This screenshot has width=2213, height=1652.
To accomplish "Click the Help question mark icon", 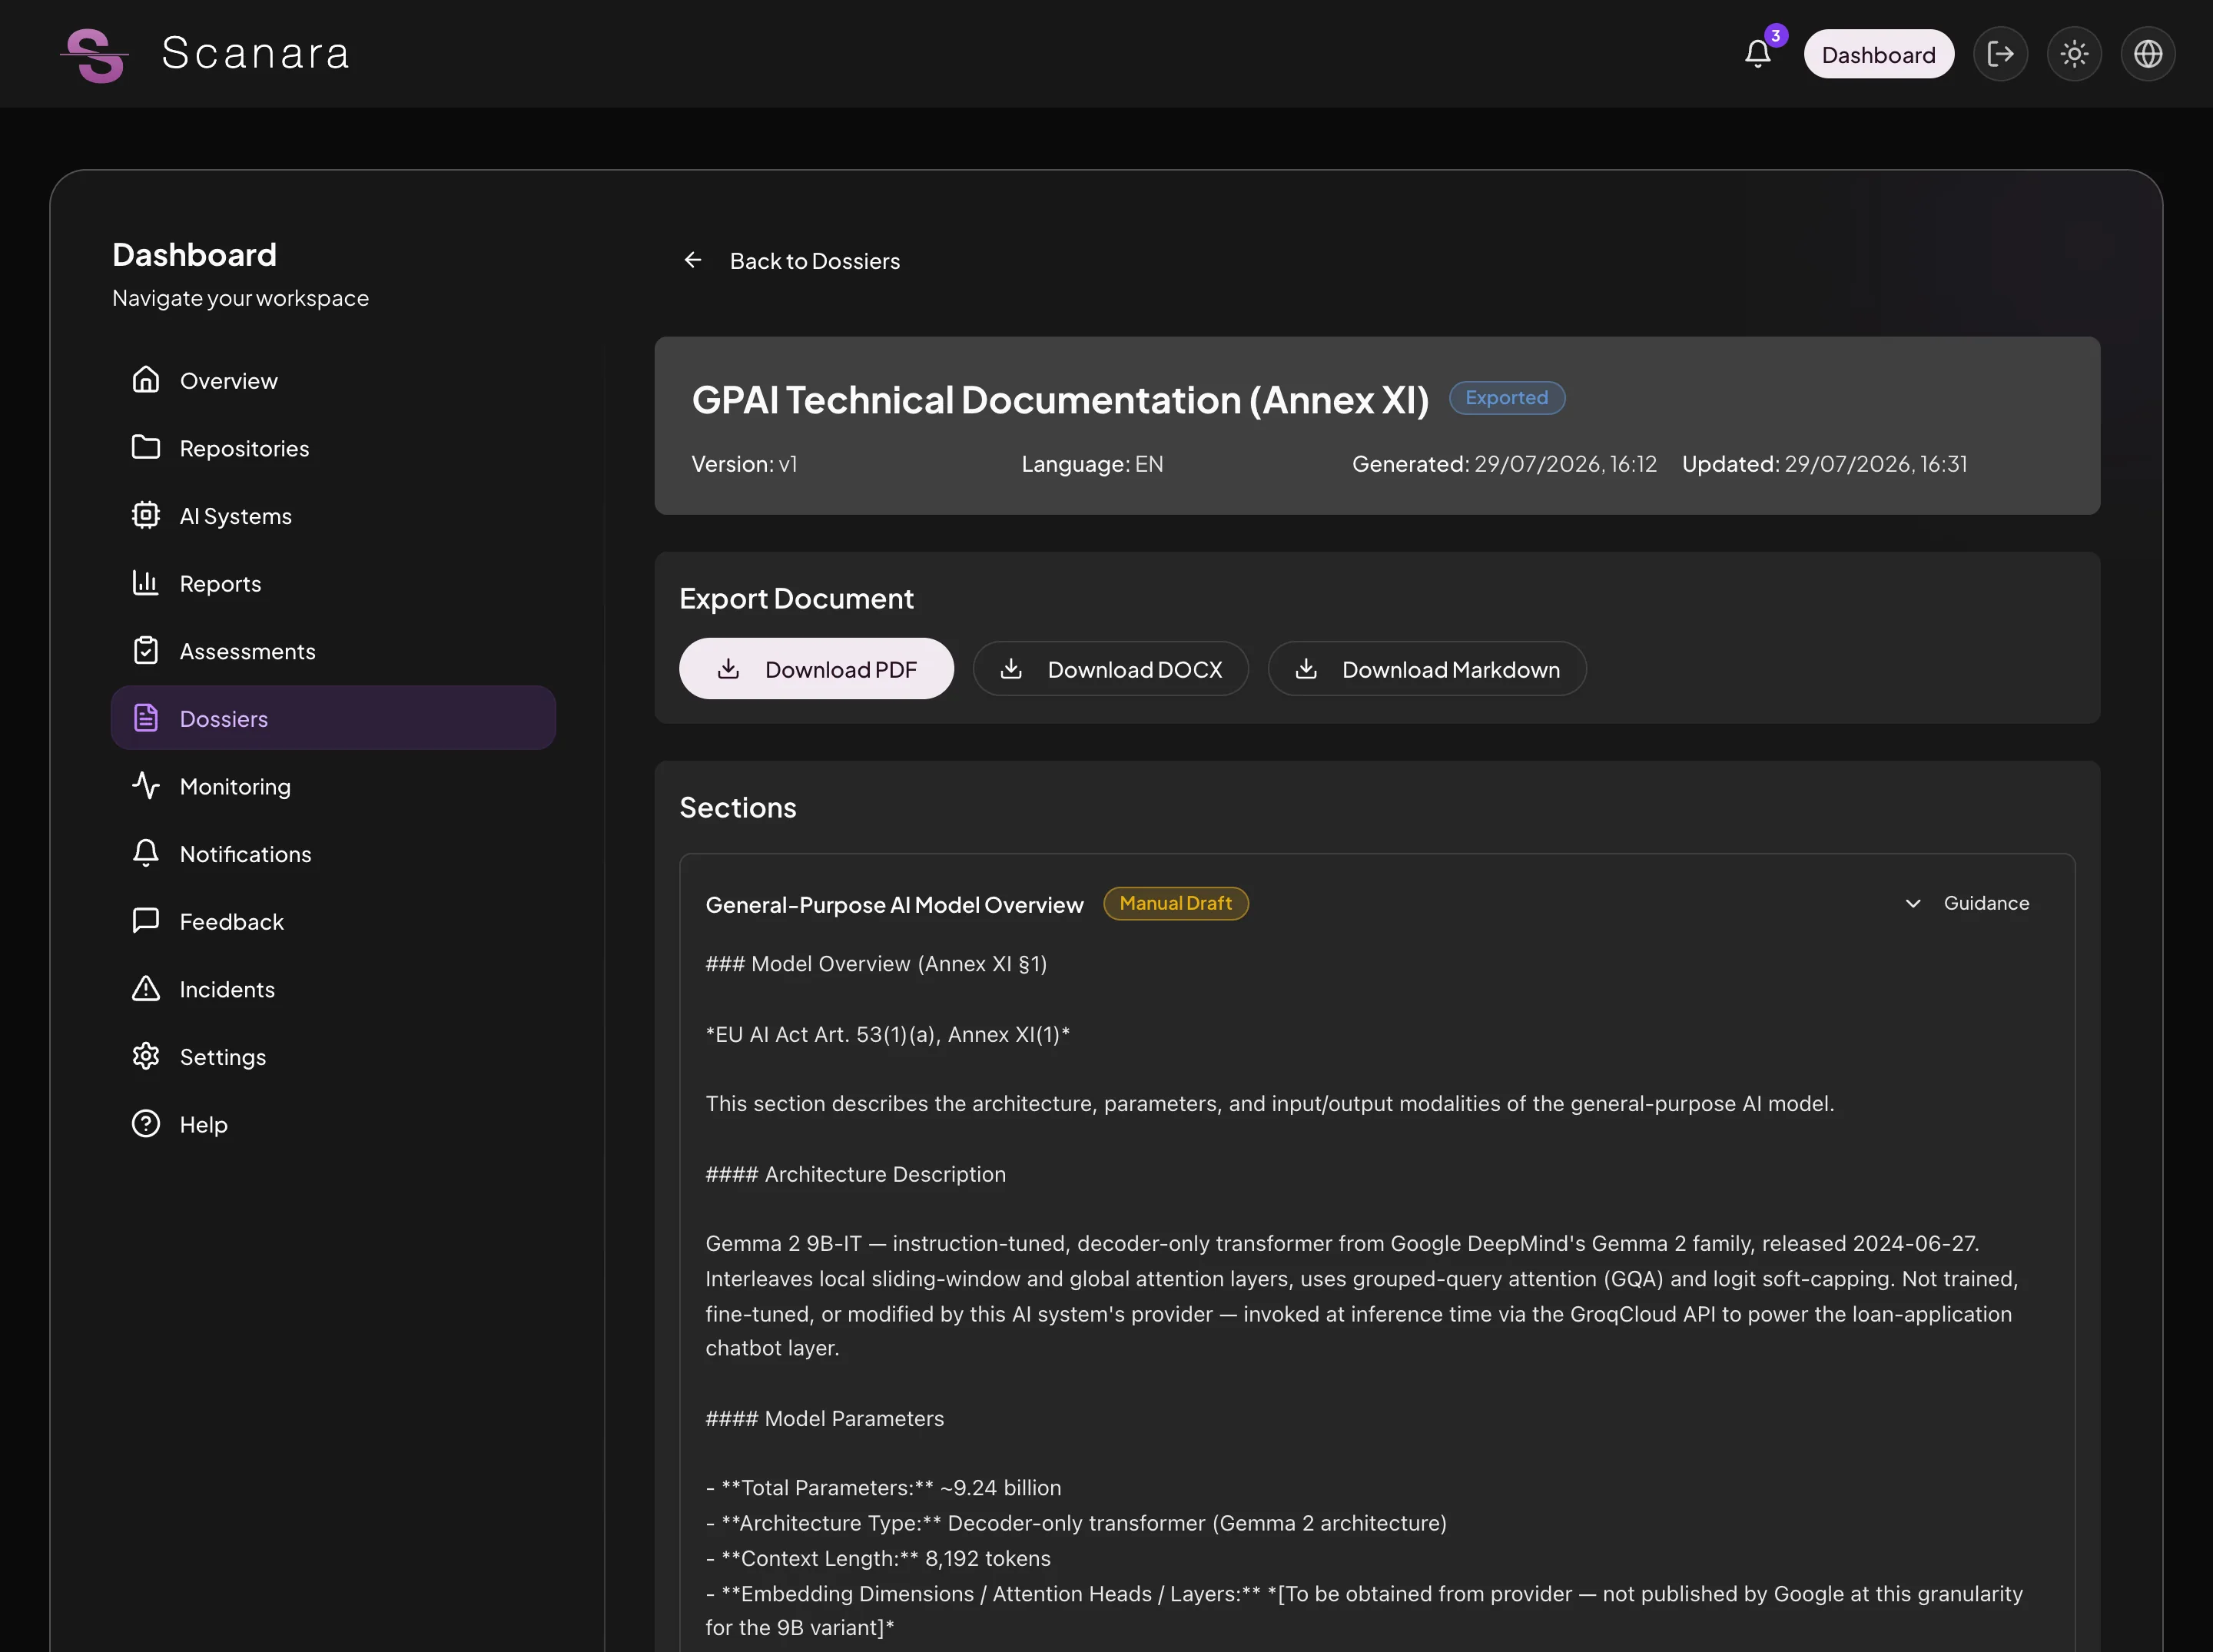I will point(146,1123).
